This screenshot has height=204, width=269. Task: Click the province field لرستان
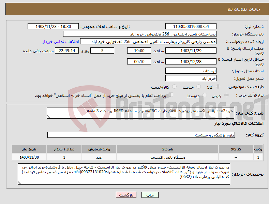(191, 71)
